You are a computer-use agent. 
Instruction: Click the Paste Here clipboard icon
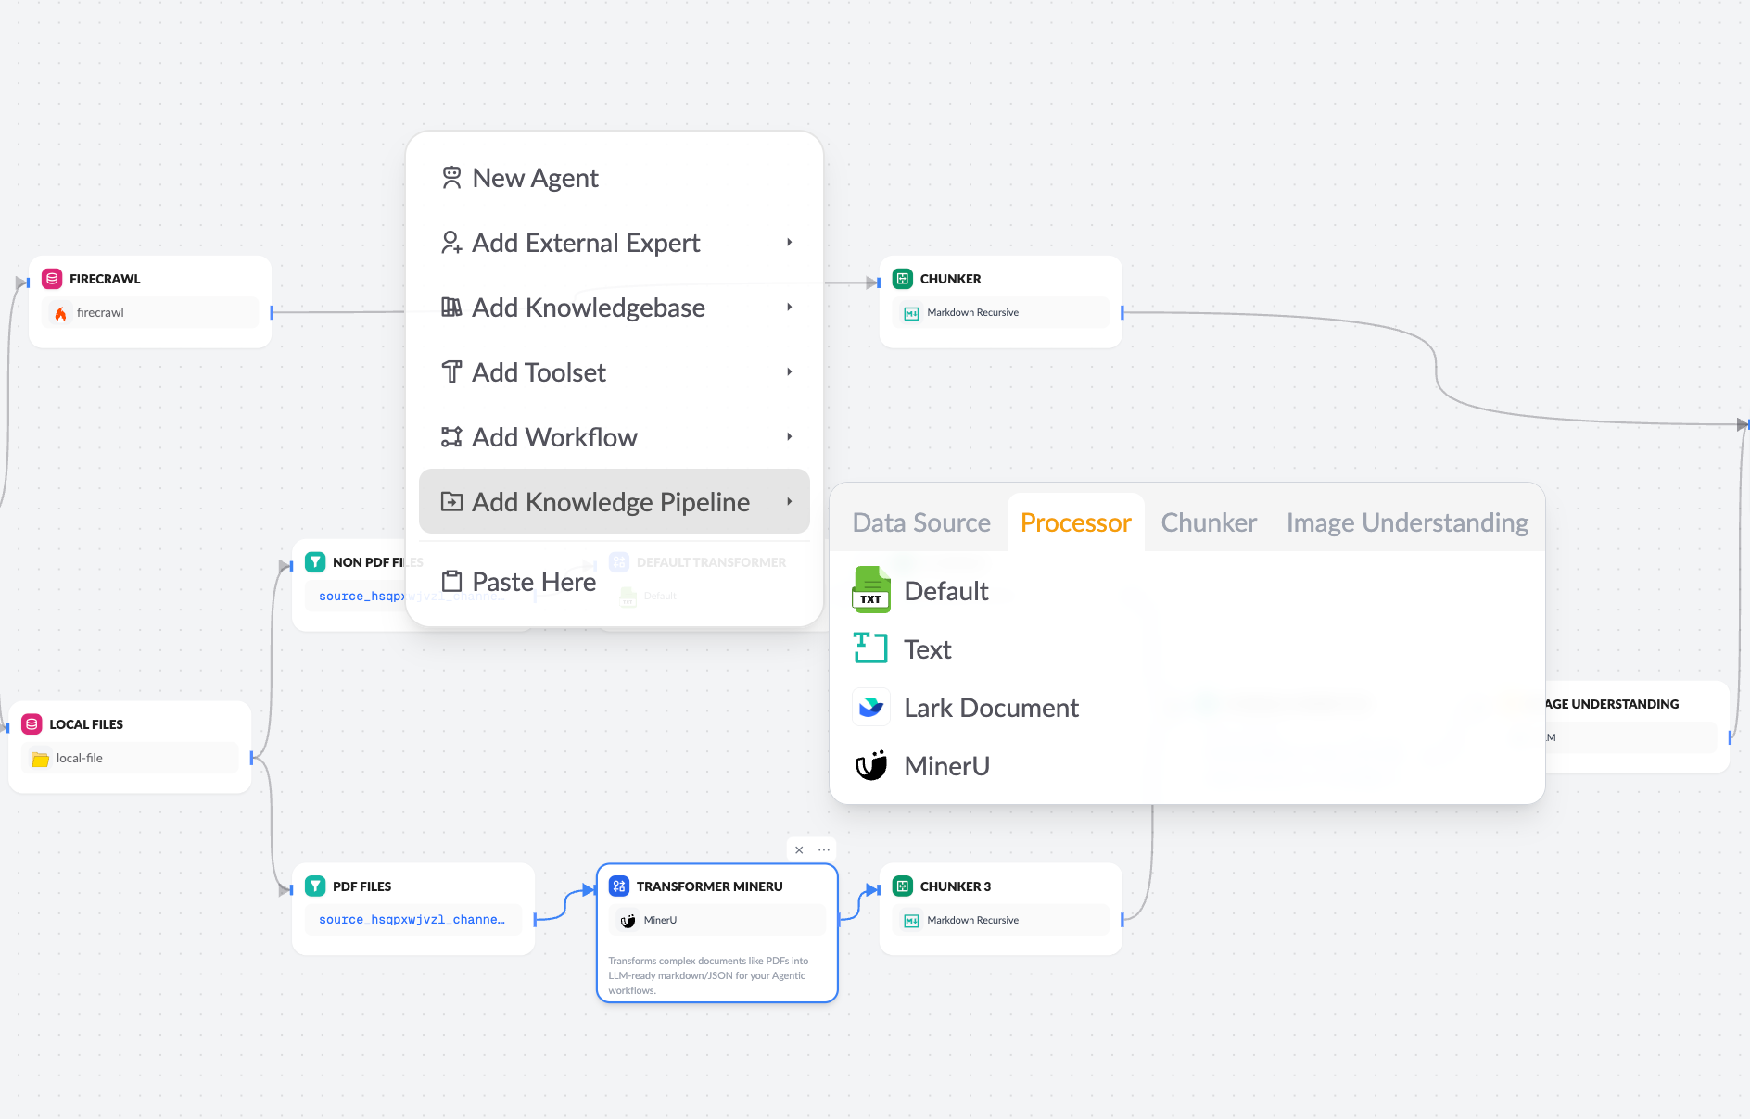[451, 581]
